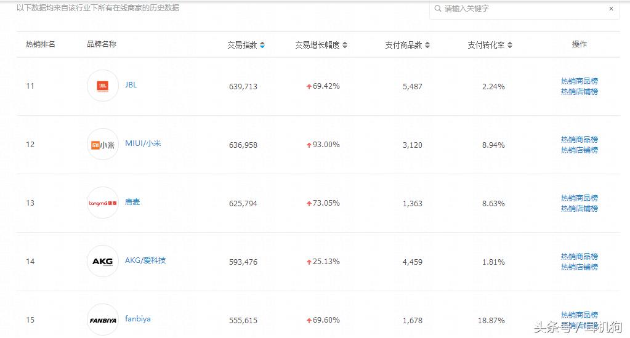Click the Xiaomi brand logo
The width and height of the screenshot is (630, 338).
tap(103, 144)
